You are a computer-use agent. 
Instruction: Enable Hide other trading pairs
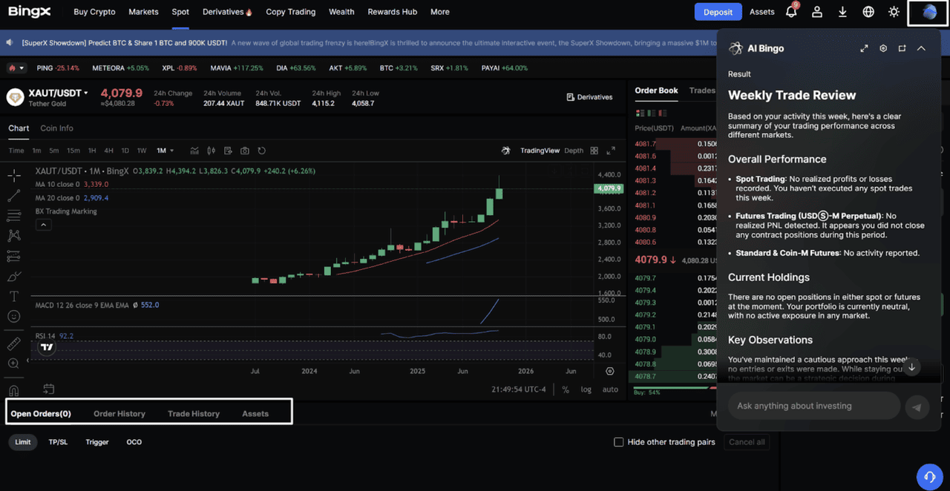click(619, 442)
